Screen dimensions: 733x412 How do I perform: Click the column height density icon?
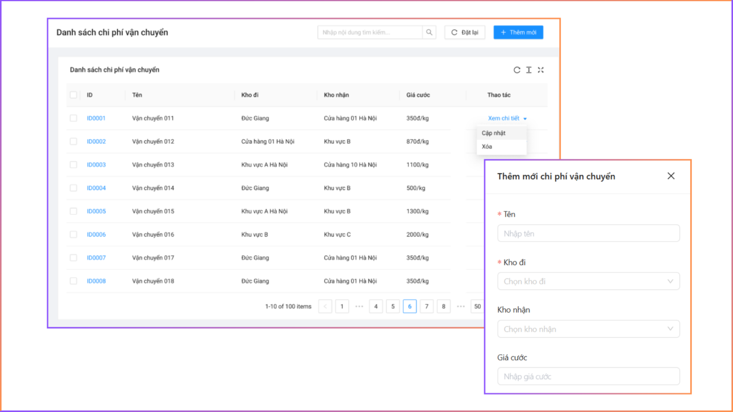coord(529,70)
